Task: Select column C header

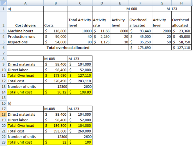Action: pos(80,3)
